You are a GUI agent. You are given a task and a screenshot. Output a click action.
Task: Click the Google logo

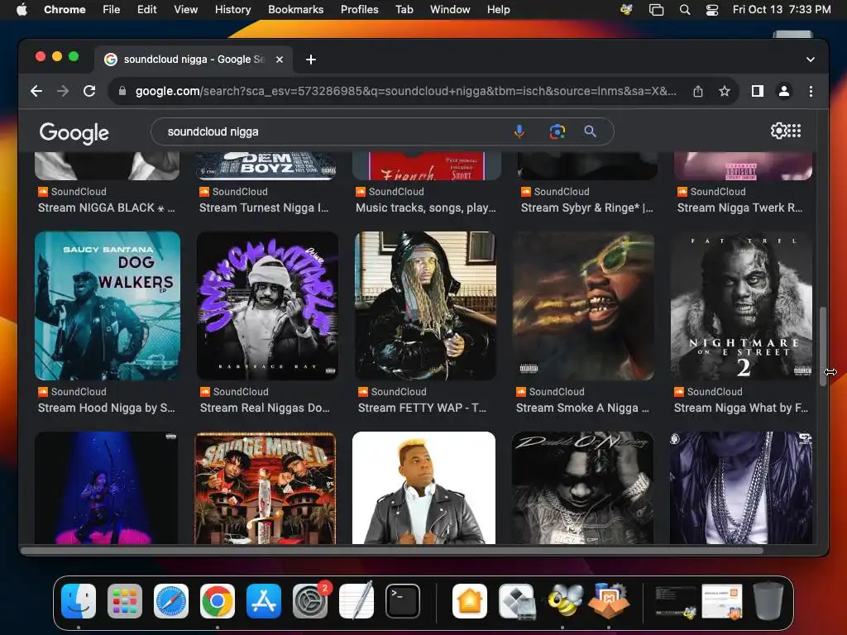74,133
